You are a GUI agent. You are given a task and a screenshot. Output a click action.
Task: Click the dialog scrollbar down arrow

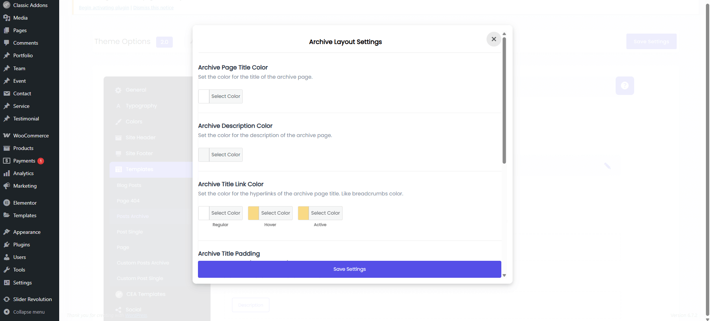504,275
